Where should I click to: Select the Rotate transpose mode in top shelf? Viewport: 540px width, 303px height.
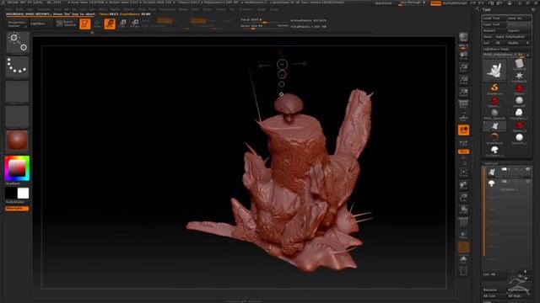click(135, 24)
